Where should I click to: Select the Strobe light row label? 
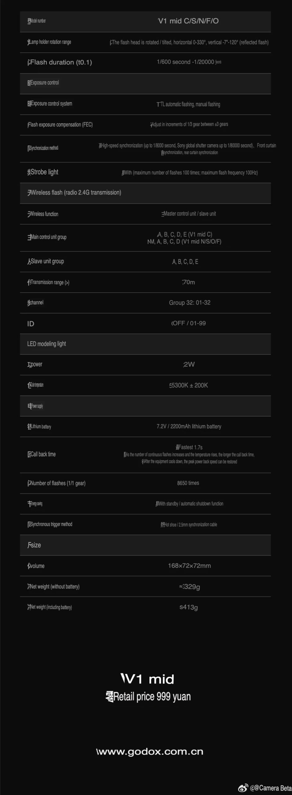(x=43, y=172)
